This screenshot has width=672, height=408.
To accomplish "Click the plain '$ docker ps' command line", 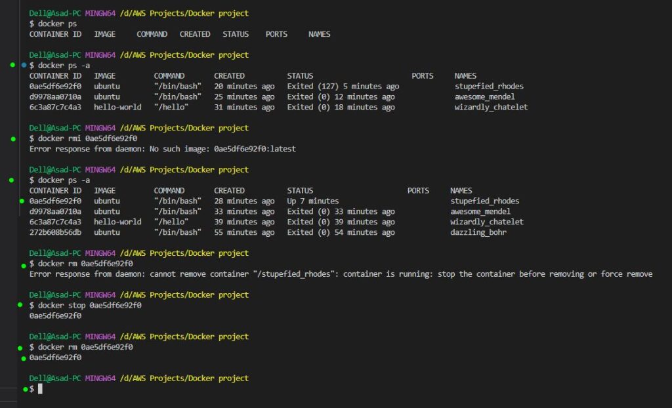I will tap(53, 24).
